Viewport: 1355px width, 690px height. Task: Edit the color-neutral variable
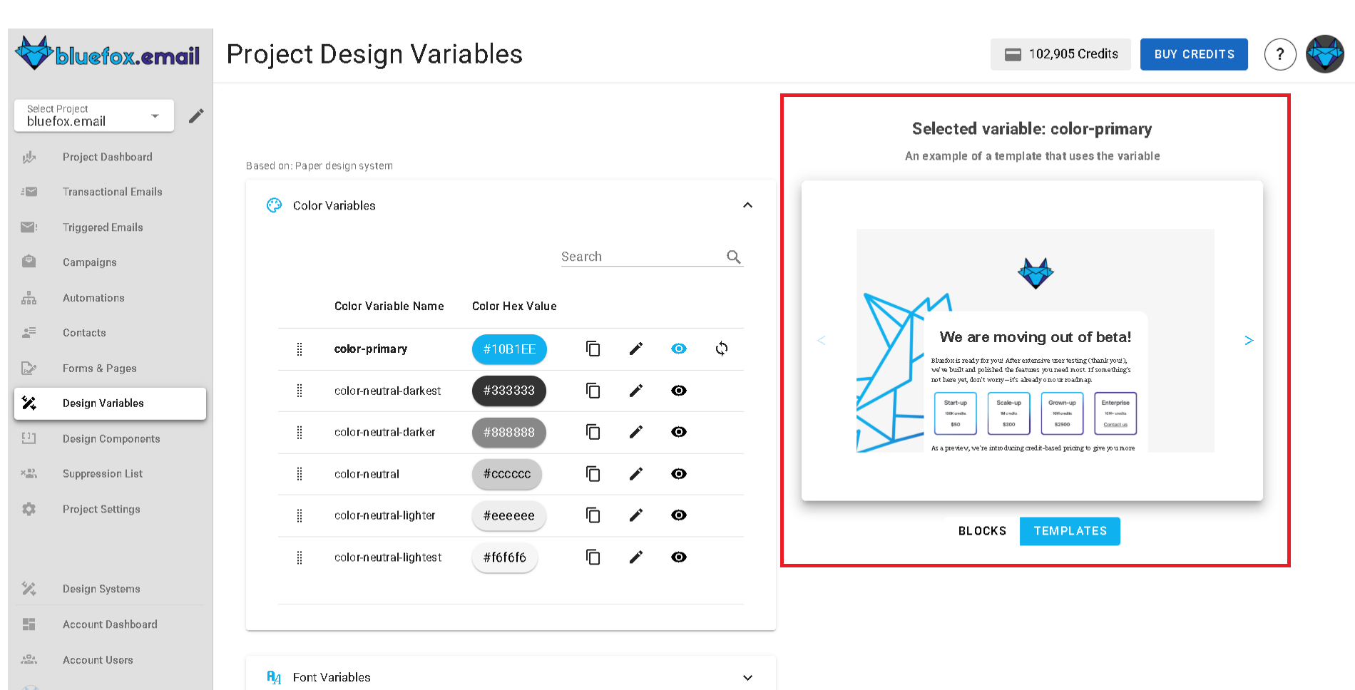[x=636, y=474]
